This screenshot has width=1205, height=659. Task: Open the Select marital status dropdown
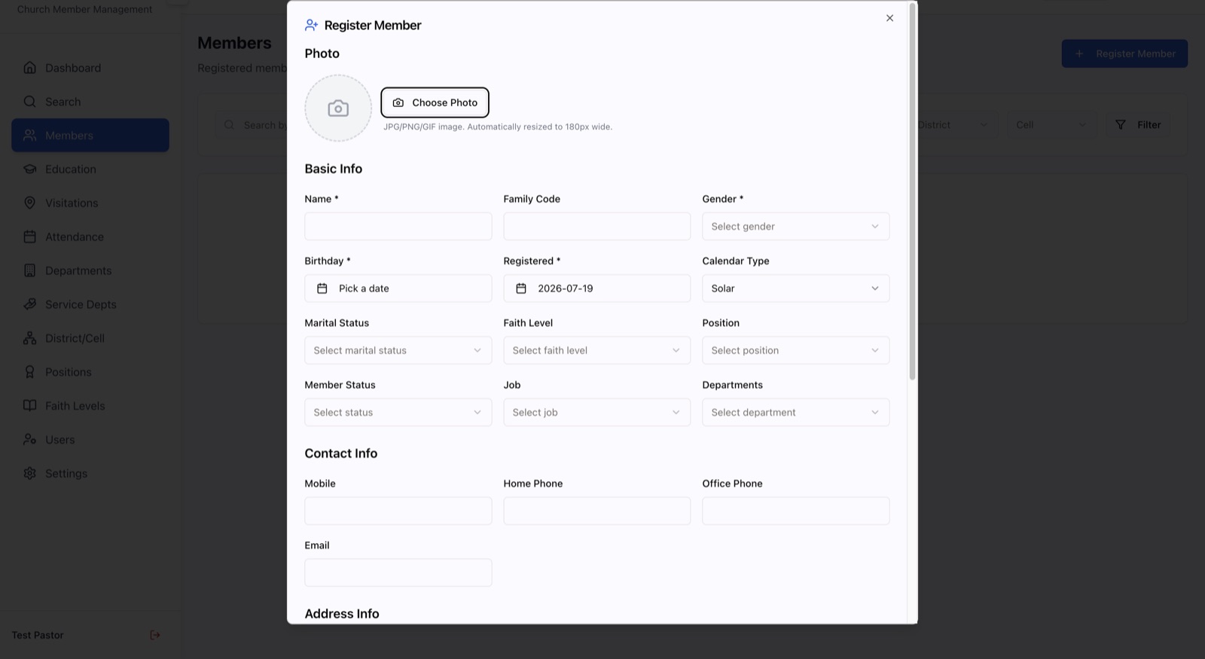398,350
